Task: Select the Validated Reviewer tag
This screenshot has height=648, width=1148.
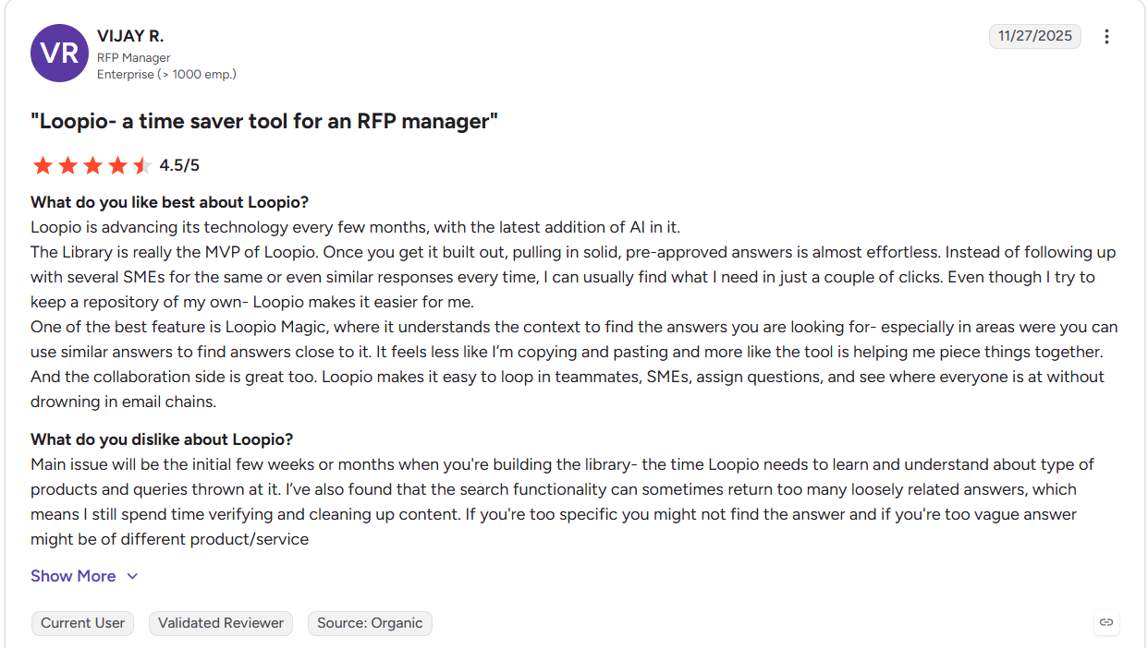Action: (221, 623)
